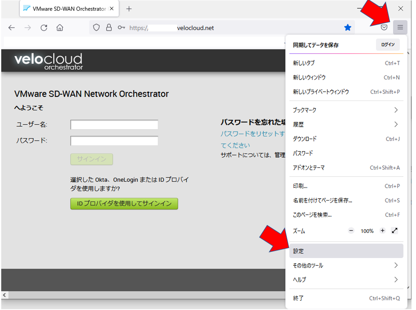
Task: Expand the 履歴 submenu
Action: click(346, 124)
